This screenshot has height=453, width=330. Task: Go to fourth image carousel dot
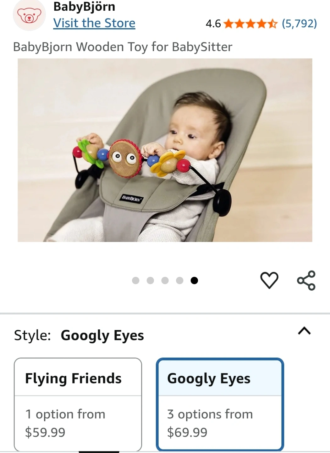tap(180, 280)
